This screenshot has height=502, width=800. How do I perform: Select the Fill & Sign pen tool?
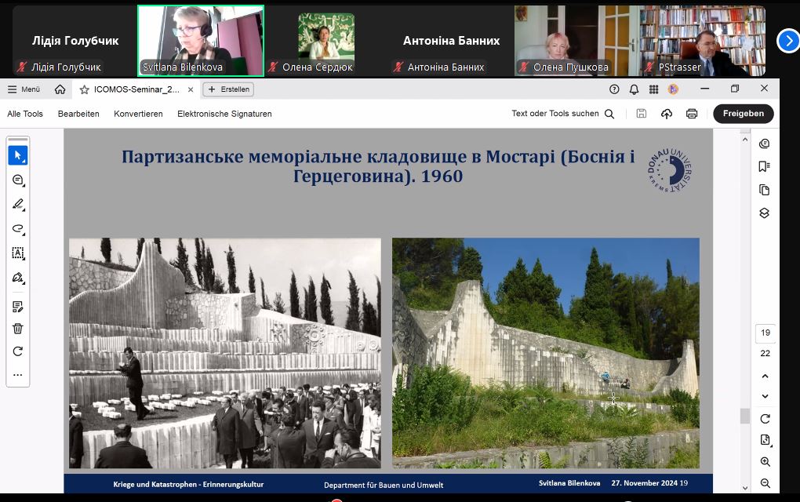pyautogui.click(x=17, y=277)
